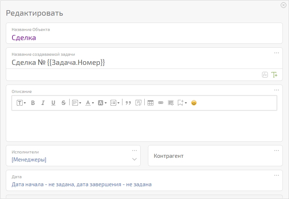Viewport: 289px width, 199px height.
Task: Open the text alignment dropdown
Action: click(77, 103)
